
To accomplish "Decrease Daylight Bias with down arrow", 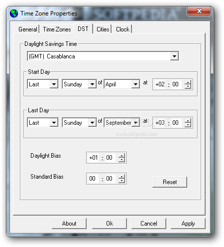I will (x=121, y=160).
